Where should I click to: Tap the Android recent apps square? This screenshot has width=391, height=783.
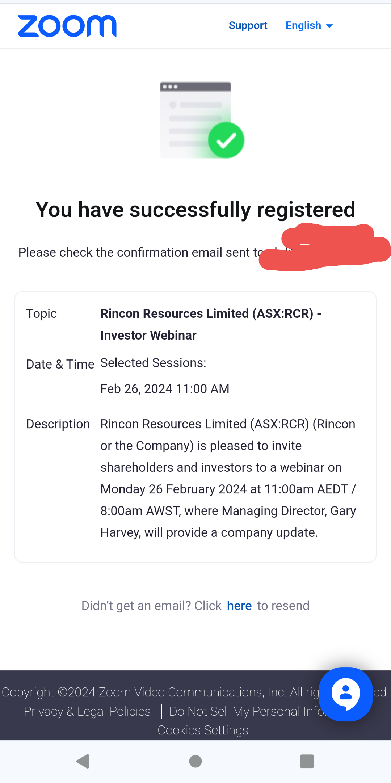pyautogui.click(x=307, y=761)
